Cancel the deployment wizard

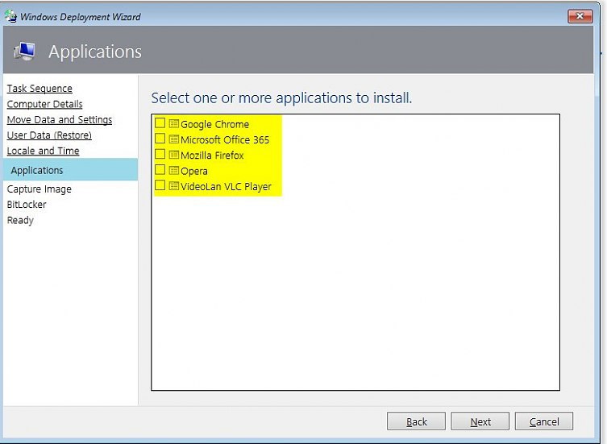[544, 421]
